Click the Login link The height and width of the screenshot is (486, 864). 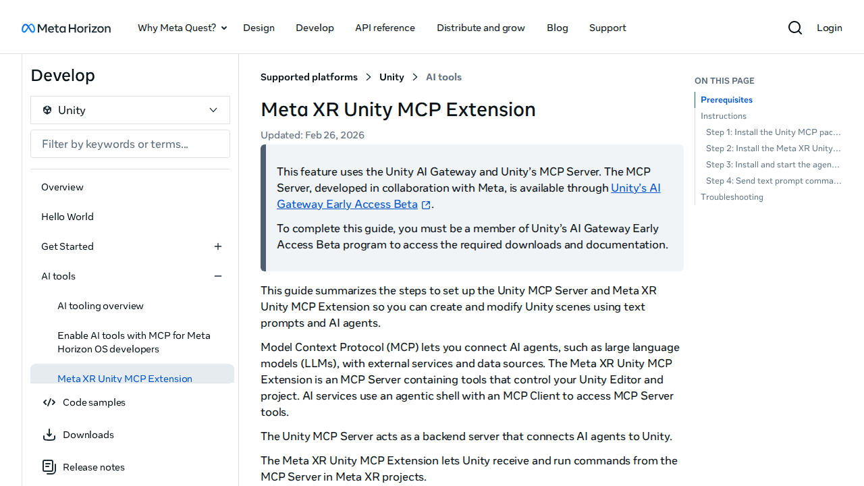point(830,28)
